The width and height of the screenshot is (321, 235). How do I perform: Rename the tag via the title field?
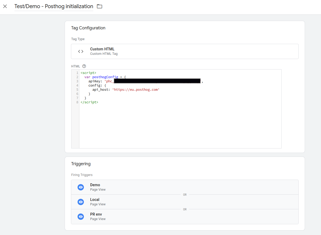coord(54,6)
